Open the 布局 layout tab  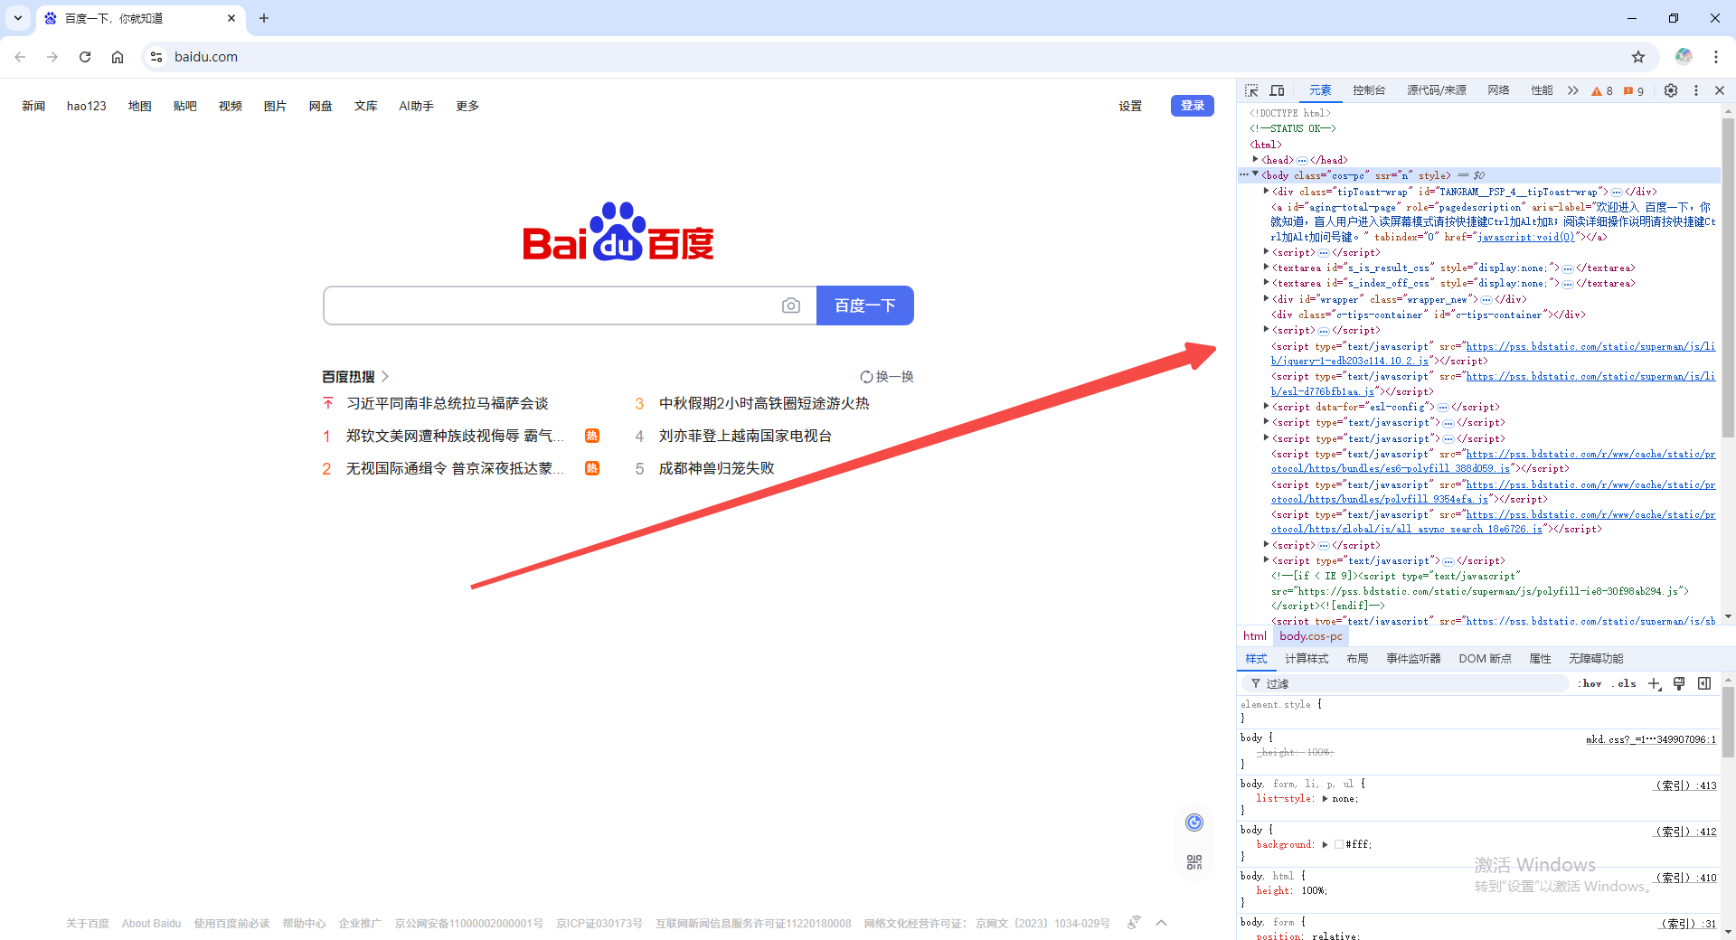1357,659
